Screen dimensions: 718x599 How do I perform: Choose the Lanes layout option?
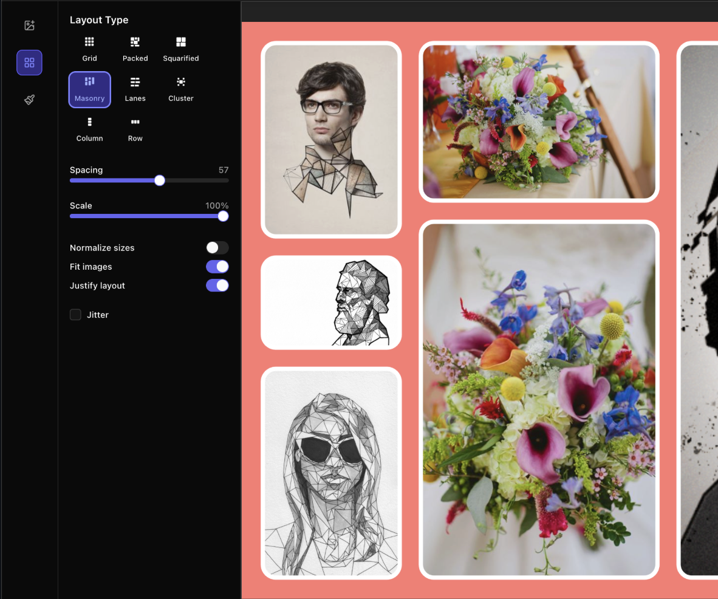pos(135,89)
